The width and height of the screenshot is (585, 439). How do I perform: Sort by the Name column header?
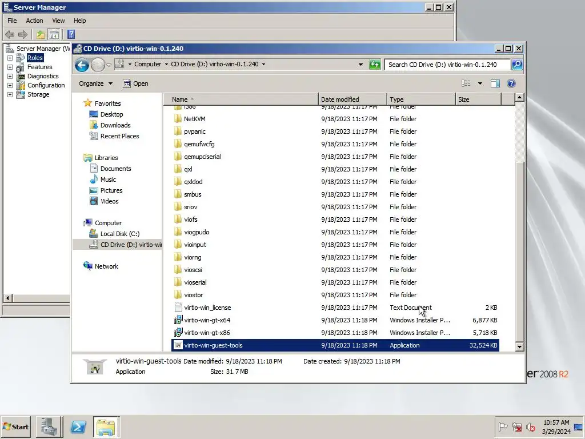point(241,99)
